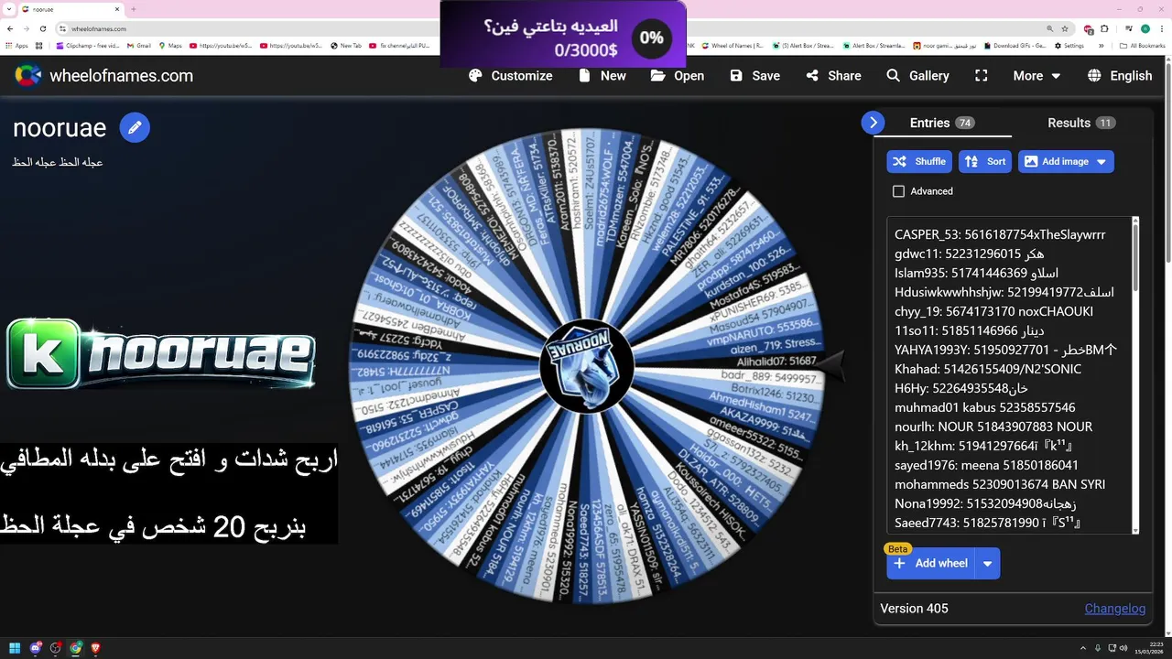Expand Add wheel dropdown arrow
The height and width of the screenshot is (659, 1172).
[x=988, y=564]
